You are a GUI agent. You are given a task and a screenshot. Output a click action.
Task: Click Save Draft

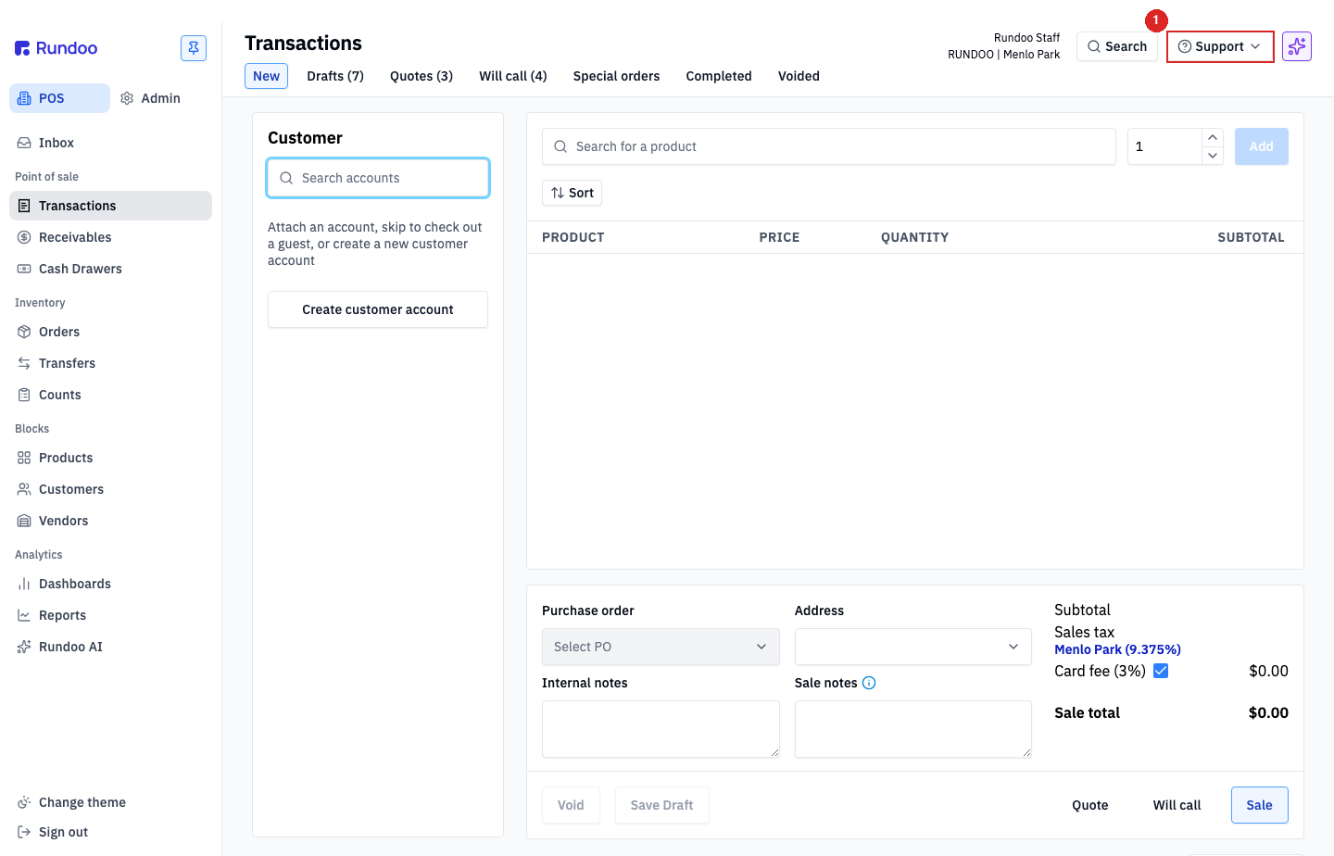662,805
